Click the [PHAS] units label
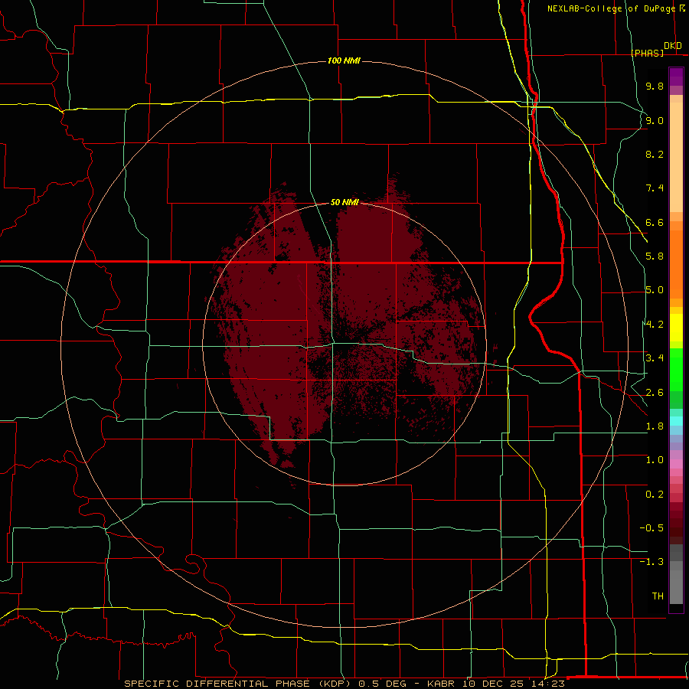 pyautogui.click(x=648, y=53)
